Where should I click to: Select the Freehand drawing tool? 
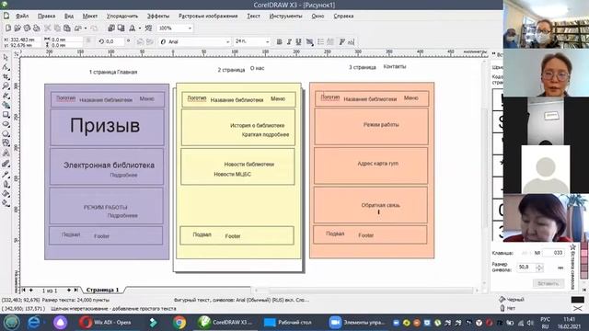pos(6,96)
